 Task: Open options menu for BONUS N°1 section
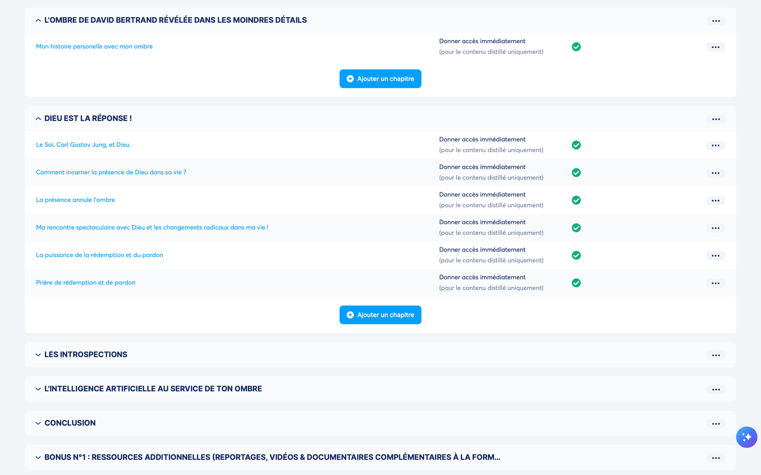715,458
